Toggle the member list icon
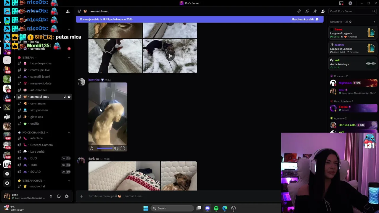 point(323,11)
